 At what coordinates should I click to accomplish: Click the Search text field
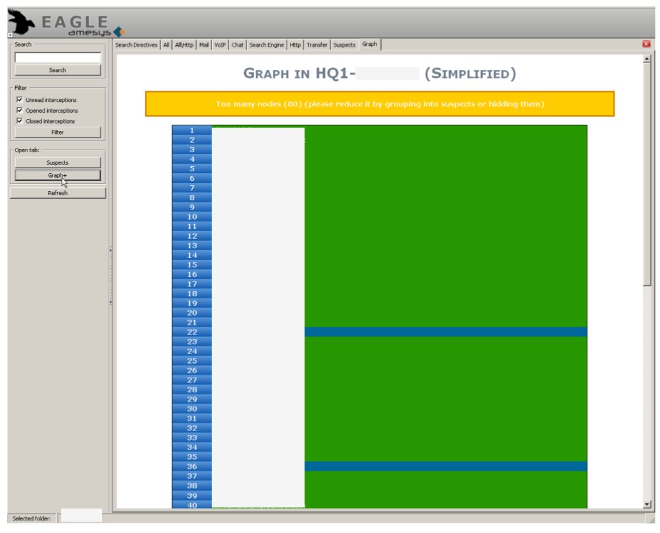click(x=58, y=57)
